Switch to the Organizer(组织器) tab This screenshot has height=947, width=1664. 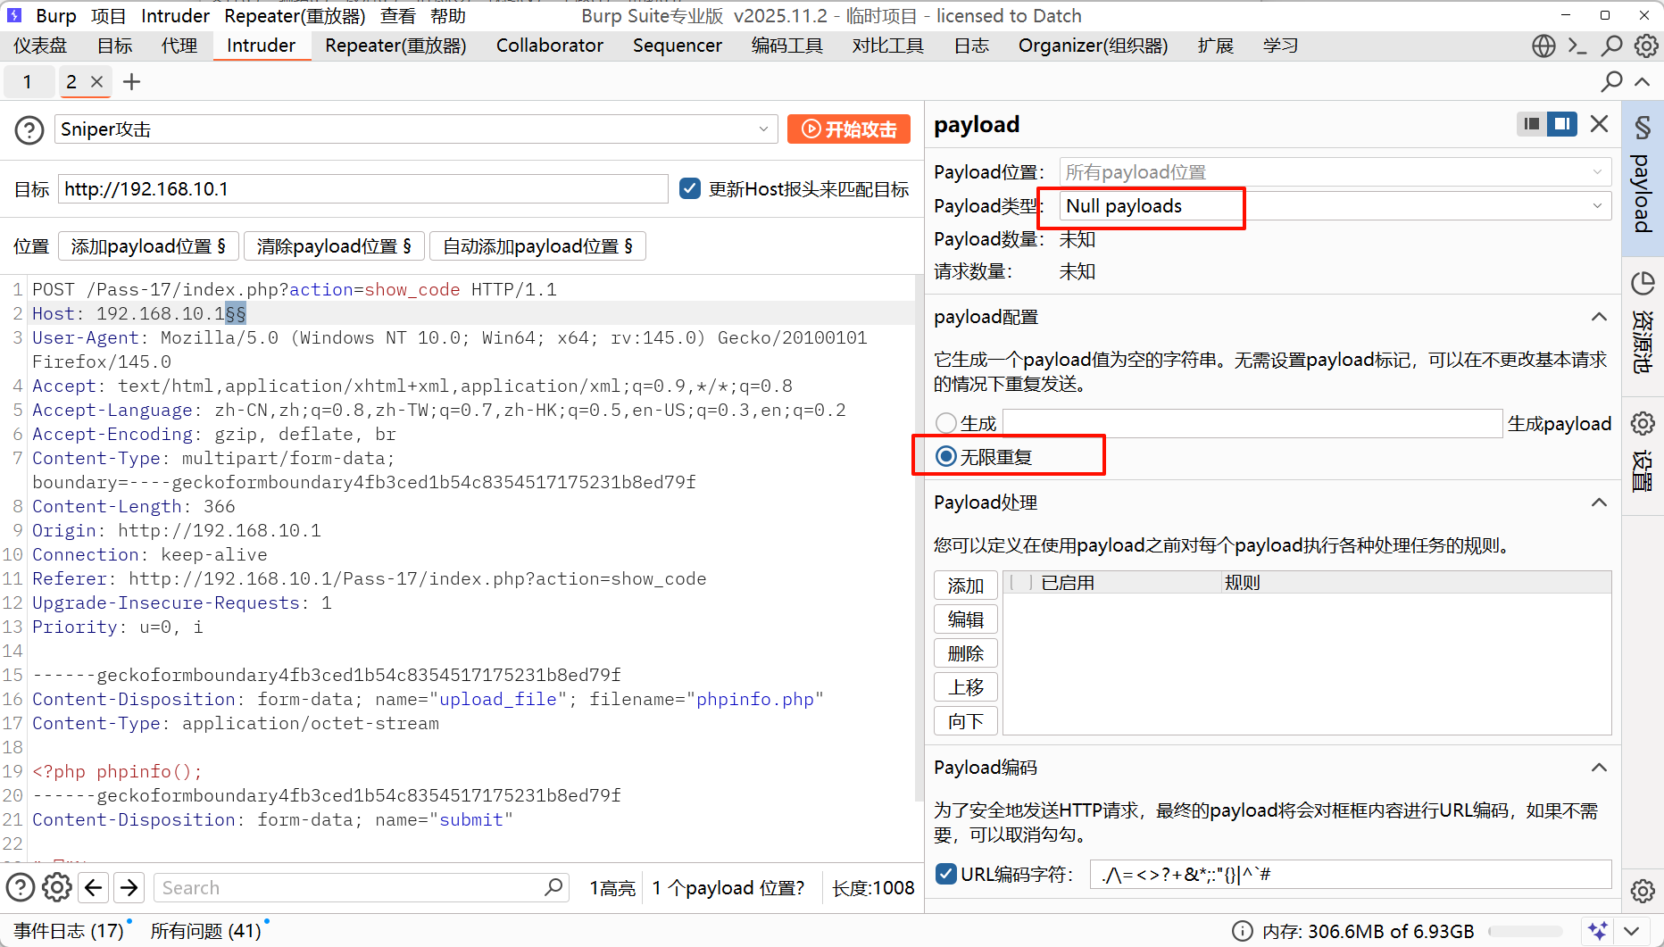pos(1094,46)
